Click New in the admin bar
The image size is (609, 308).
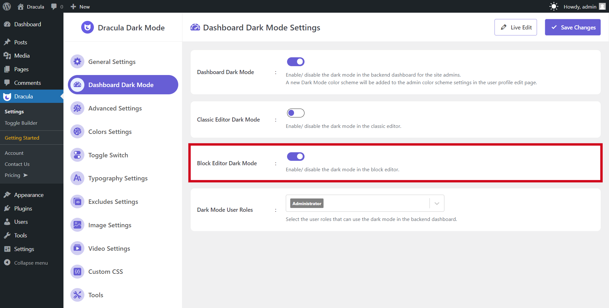click(80, 7)
